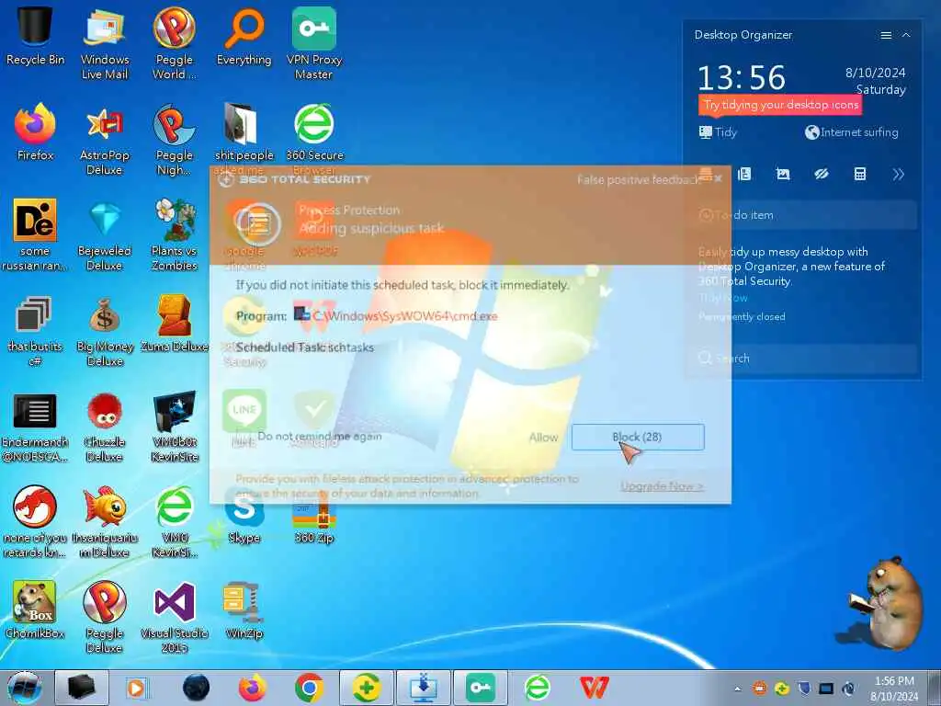The height and width of the screenshot is (706, 941).
Task: Open the False positive feedback link
Action: tap(638, 179)
